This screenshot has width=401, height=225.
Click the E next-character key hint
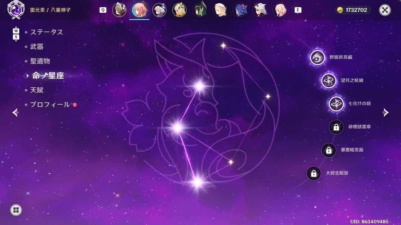click(x=298, y=10)
